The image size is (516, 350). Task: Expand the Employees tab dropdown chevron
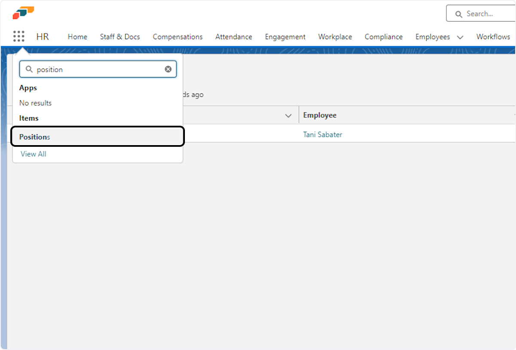pyautogui.click(x=460, y=37)
